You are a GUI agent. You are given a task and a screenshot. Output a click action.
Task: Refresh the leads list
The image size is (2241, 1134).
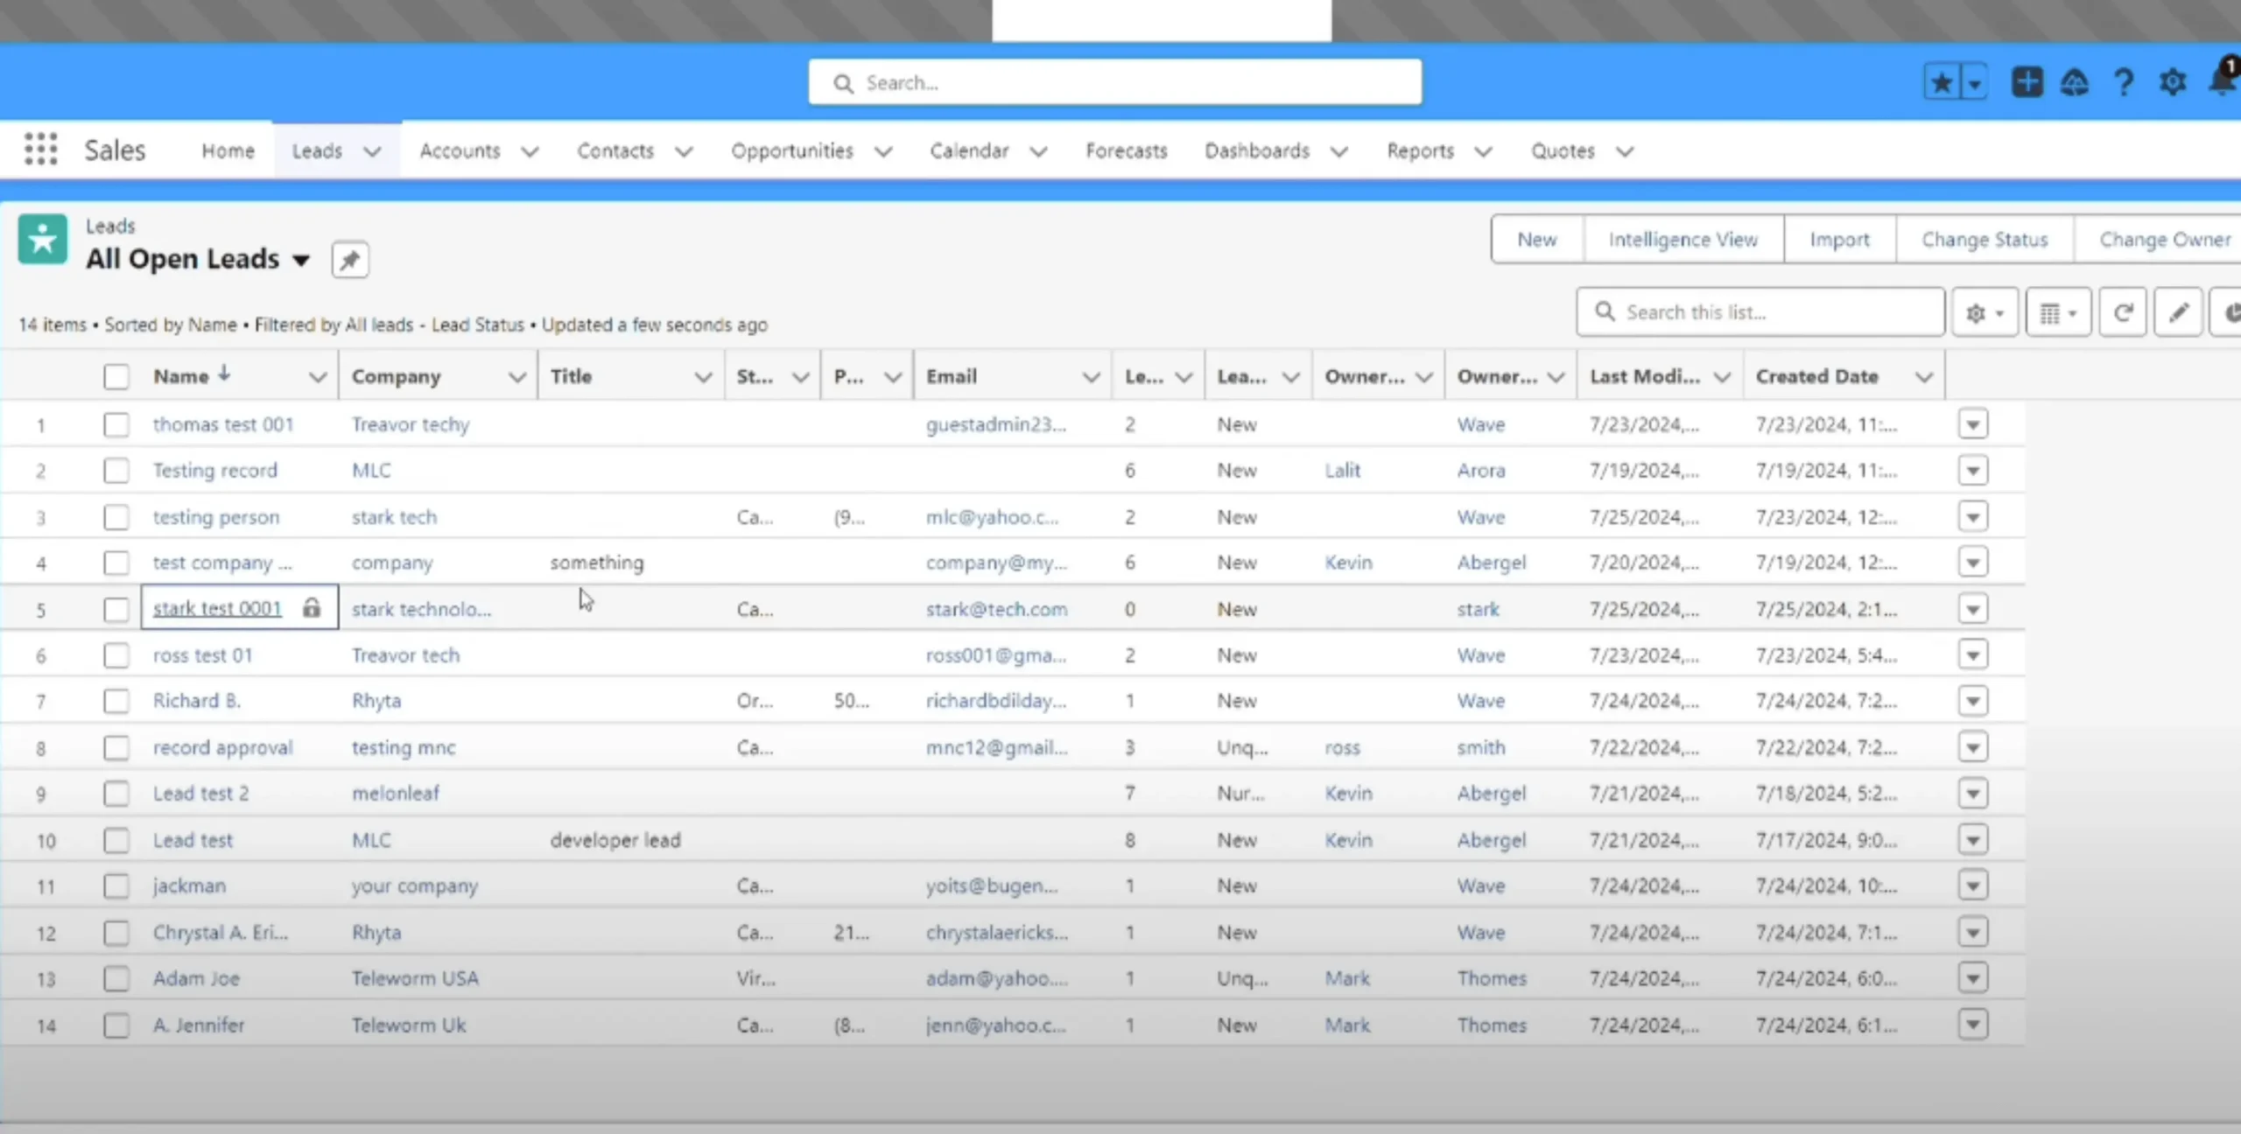click(2122, 313)
